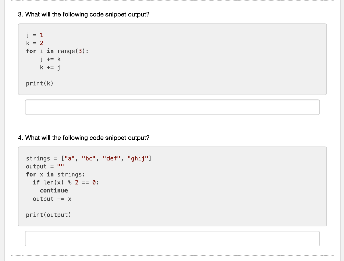Click the 'k += j' statement
344x261 pixels.
click(50, 67)
